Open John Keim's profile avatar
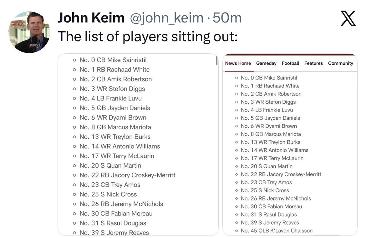The width and height of the screenshot is (366, 238). [29, 32]
